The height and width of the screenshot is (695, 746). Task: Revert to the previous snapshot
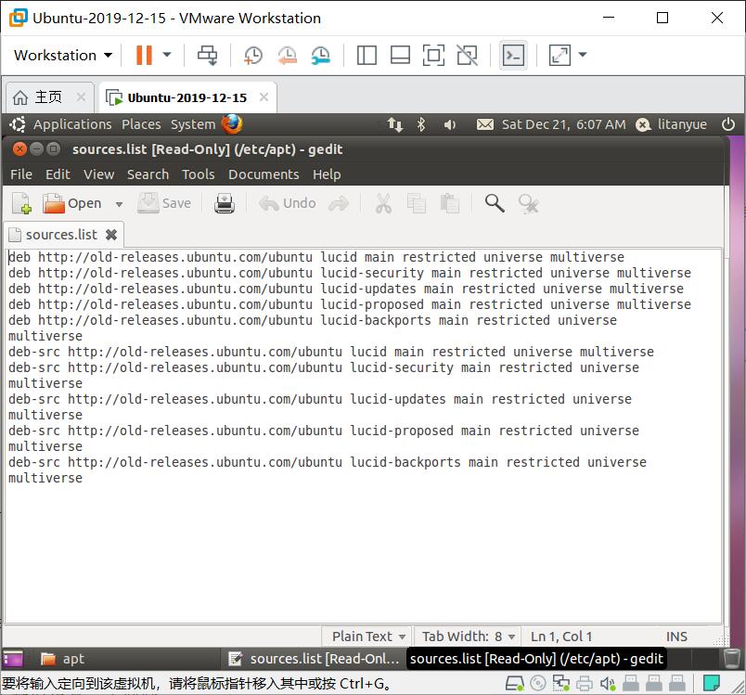click(x=287, y=55)
